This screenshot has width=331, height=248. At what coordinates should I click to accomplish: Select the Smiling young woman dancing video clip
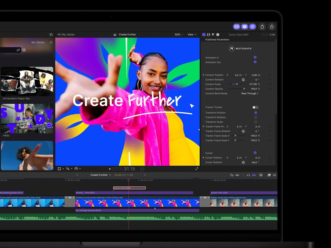pos(138,201)
